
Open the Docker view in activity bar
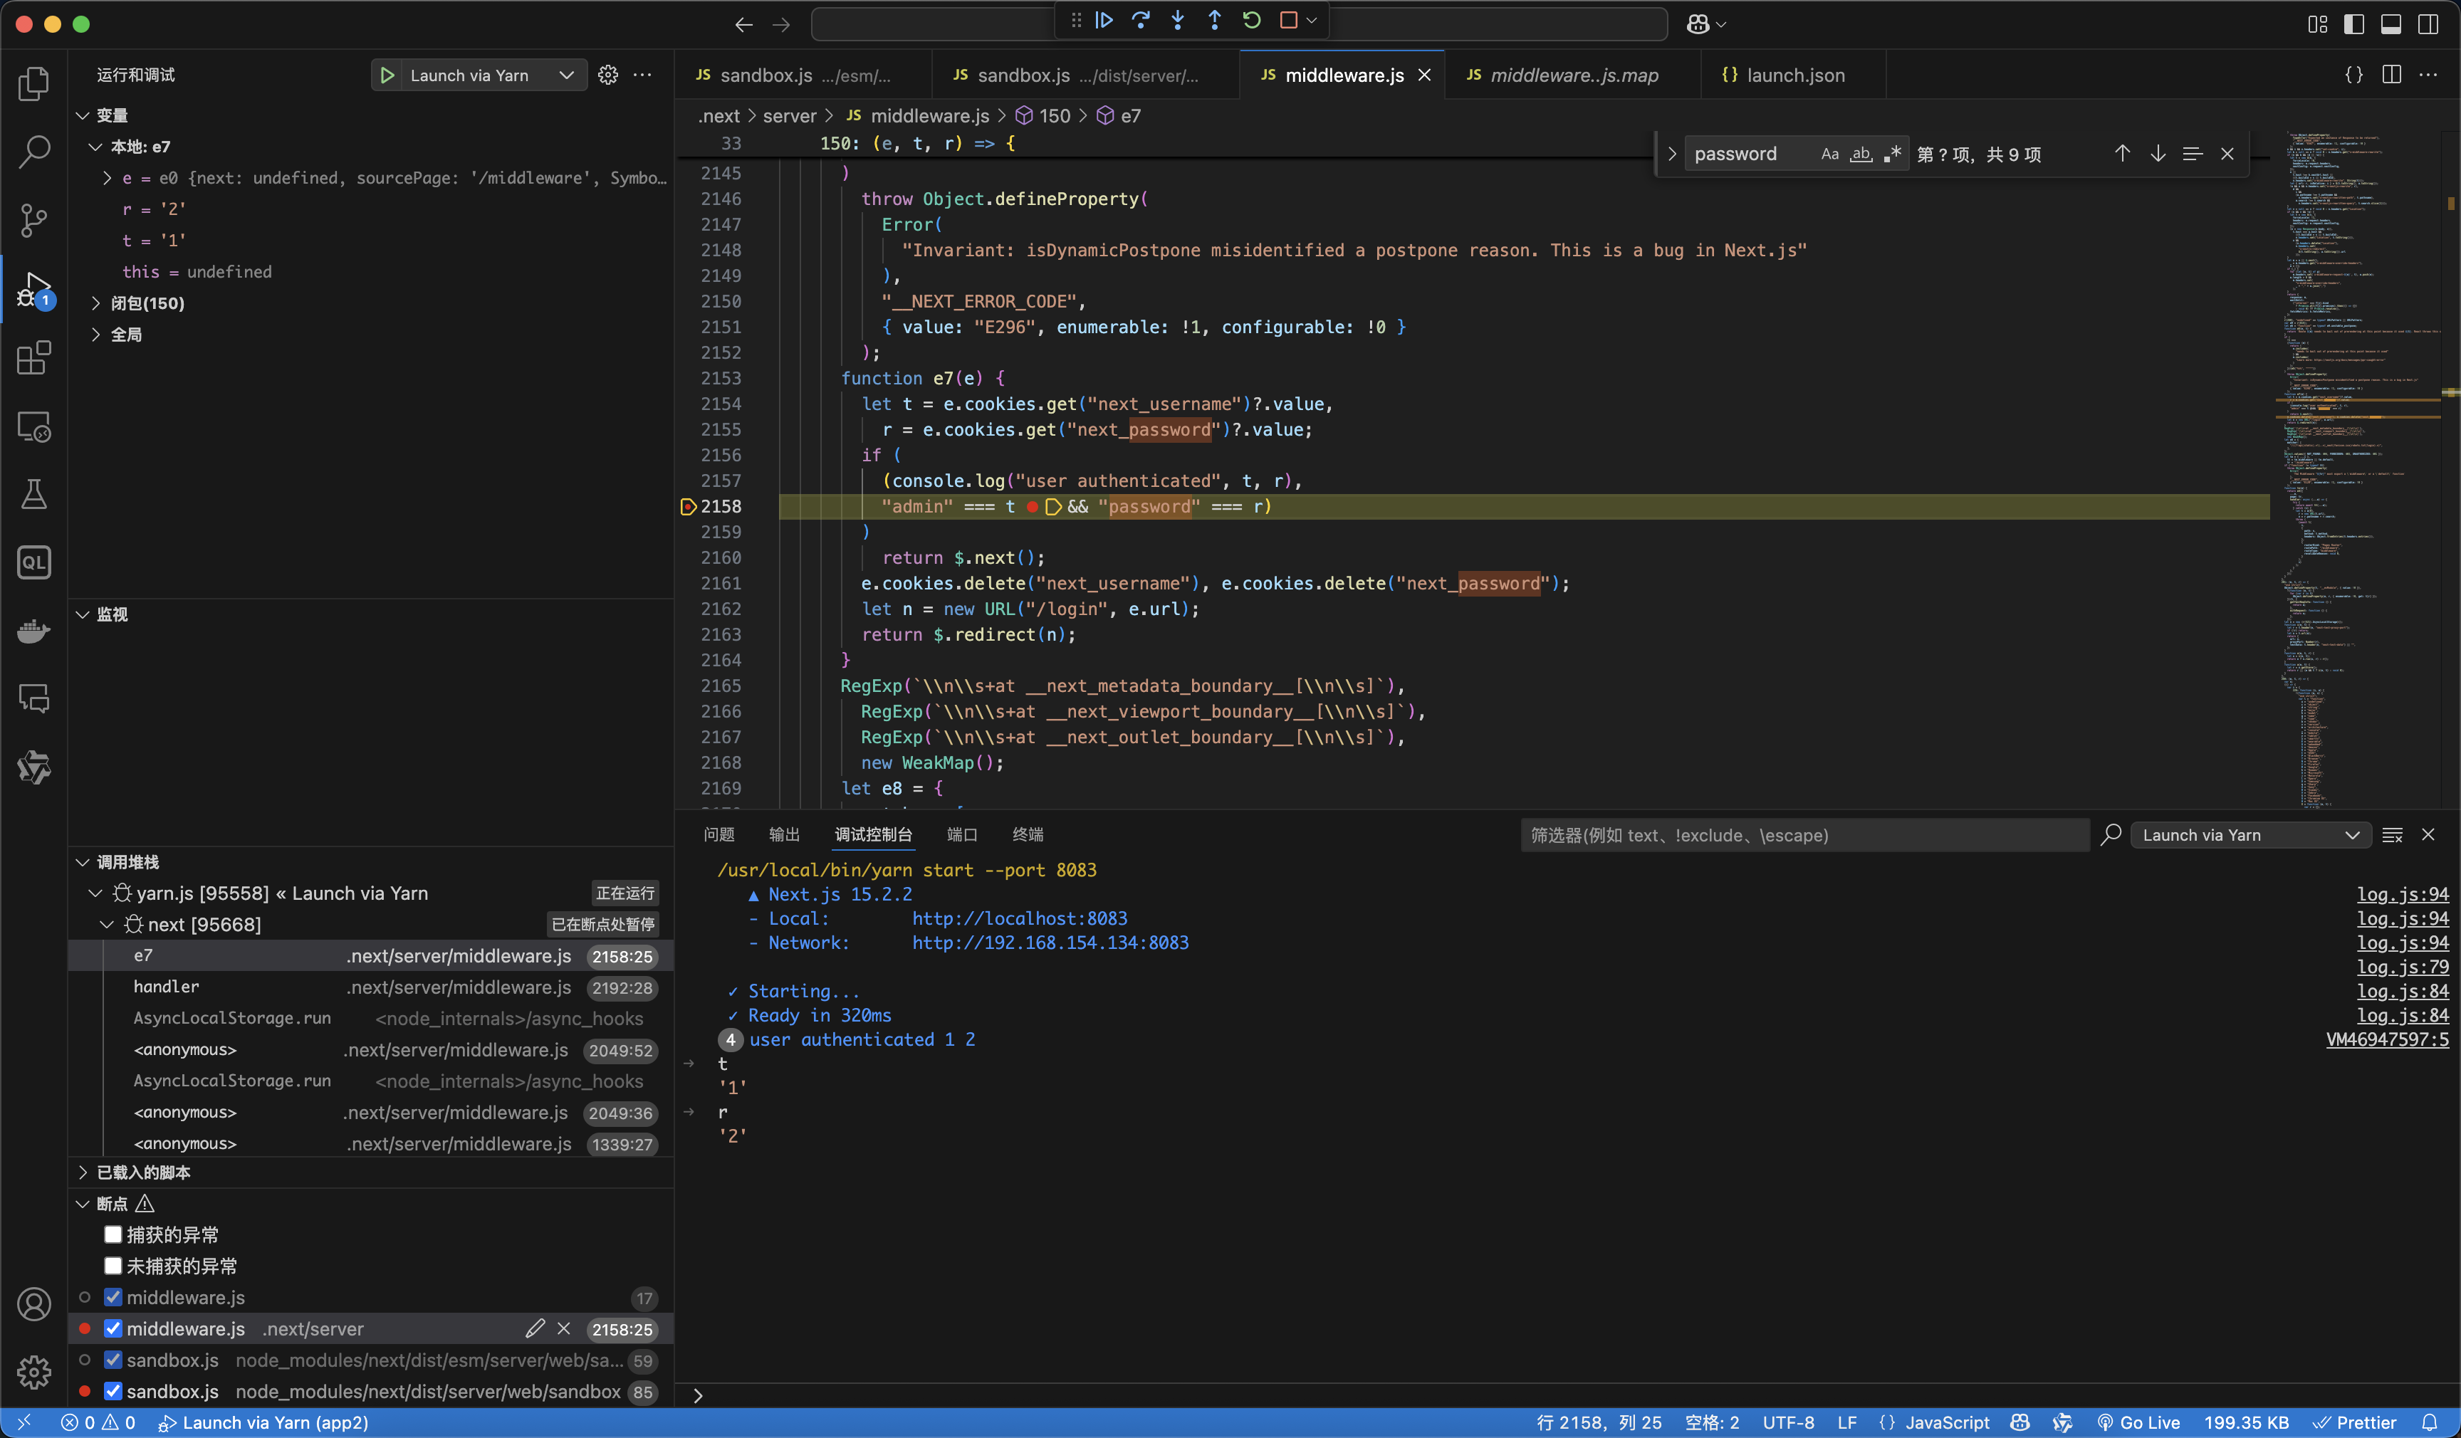33,631
